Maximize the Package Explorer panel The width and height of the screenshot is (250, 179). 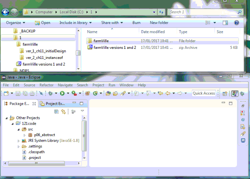pyautogui.click(x=81, y=103)
